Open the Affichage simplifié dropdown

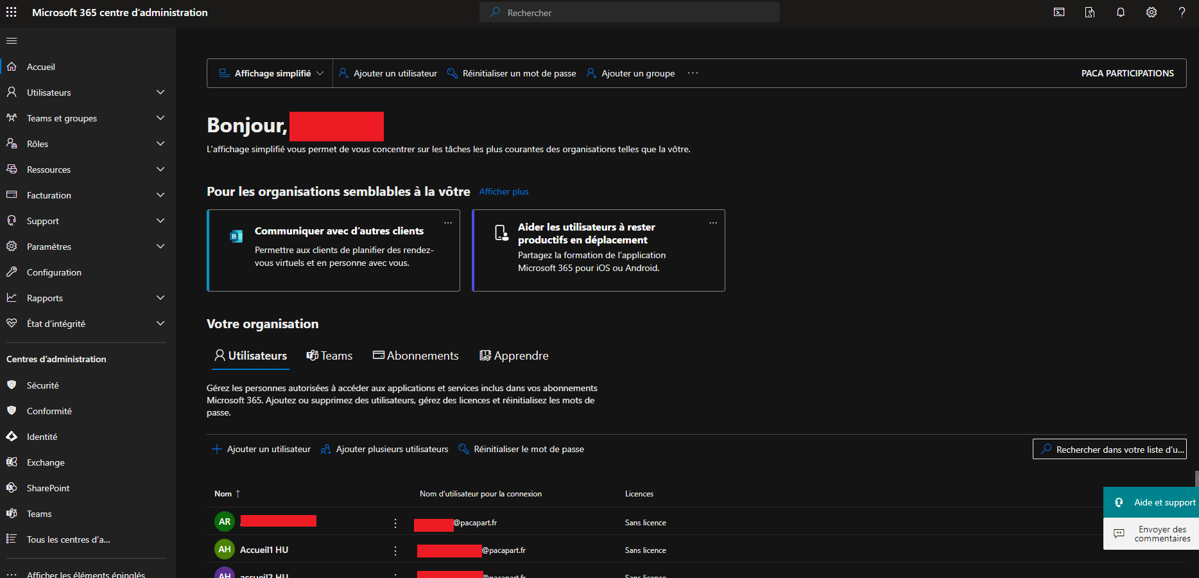click(272, 73)
